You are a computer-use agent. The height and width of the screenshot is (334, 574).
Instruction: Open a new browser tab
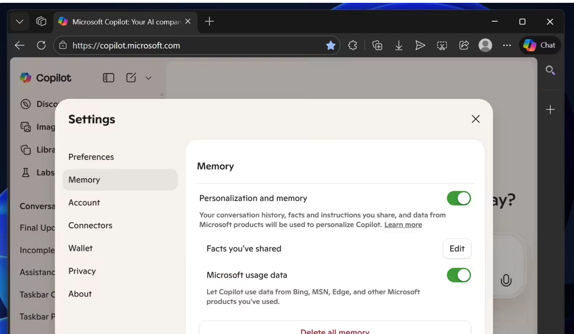[x=209, y=21]
